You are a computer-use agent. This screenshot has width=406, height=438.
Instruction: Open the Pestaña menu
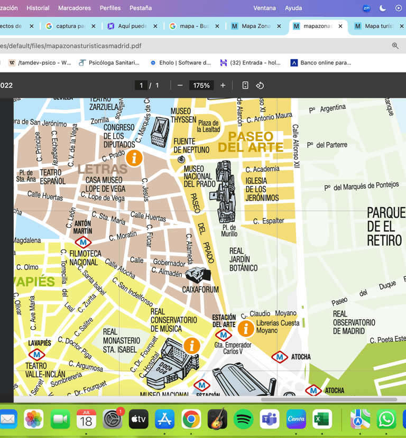point(141,8)
